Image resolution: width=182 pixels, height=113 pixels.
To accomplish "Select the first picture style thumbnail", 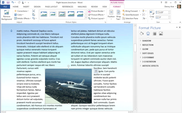I will 44,14.
